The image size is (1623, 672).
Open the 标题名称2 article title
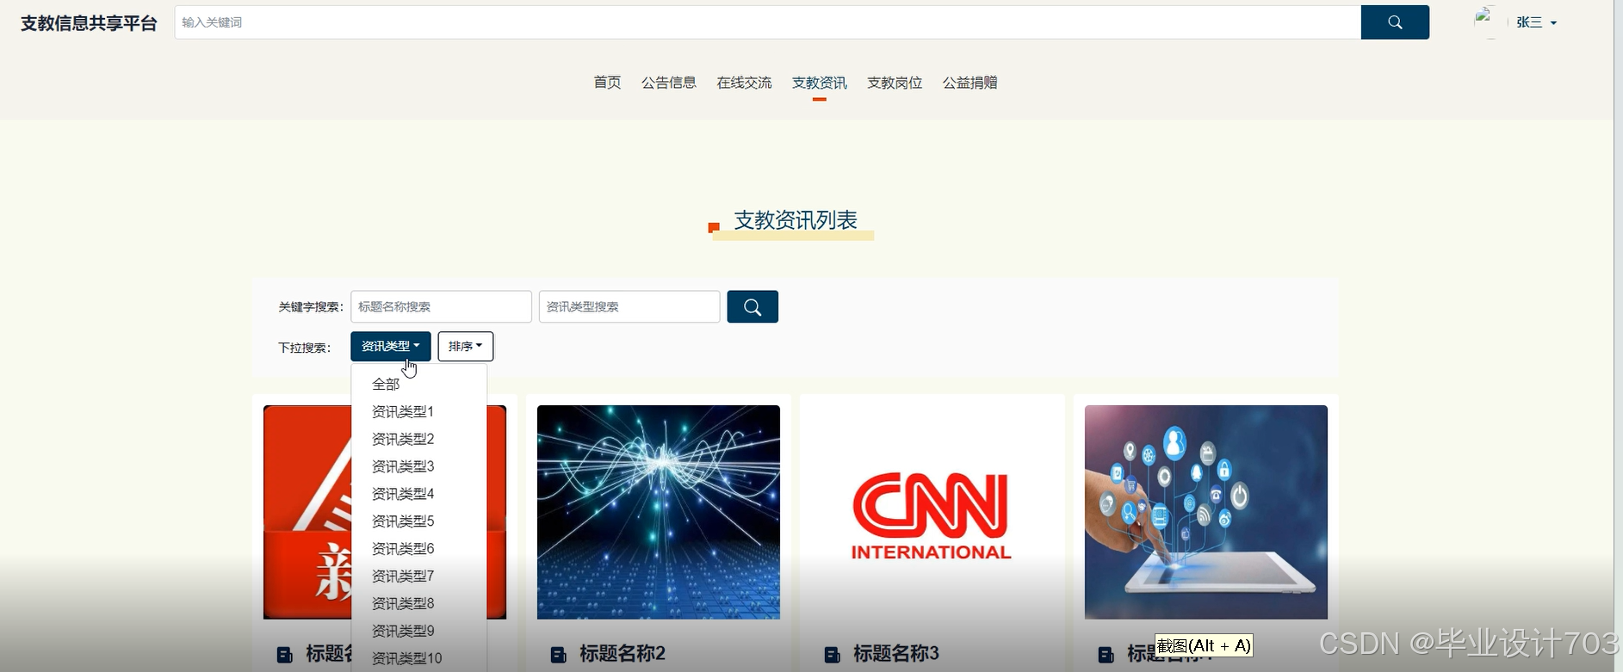coord(623,655)
